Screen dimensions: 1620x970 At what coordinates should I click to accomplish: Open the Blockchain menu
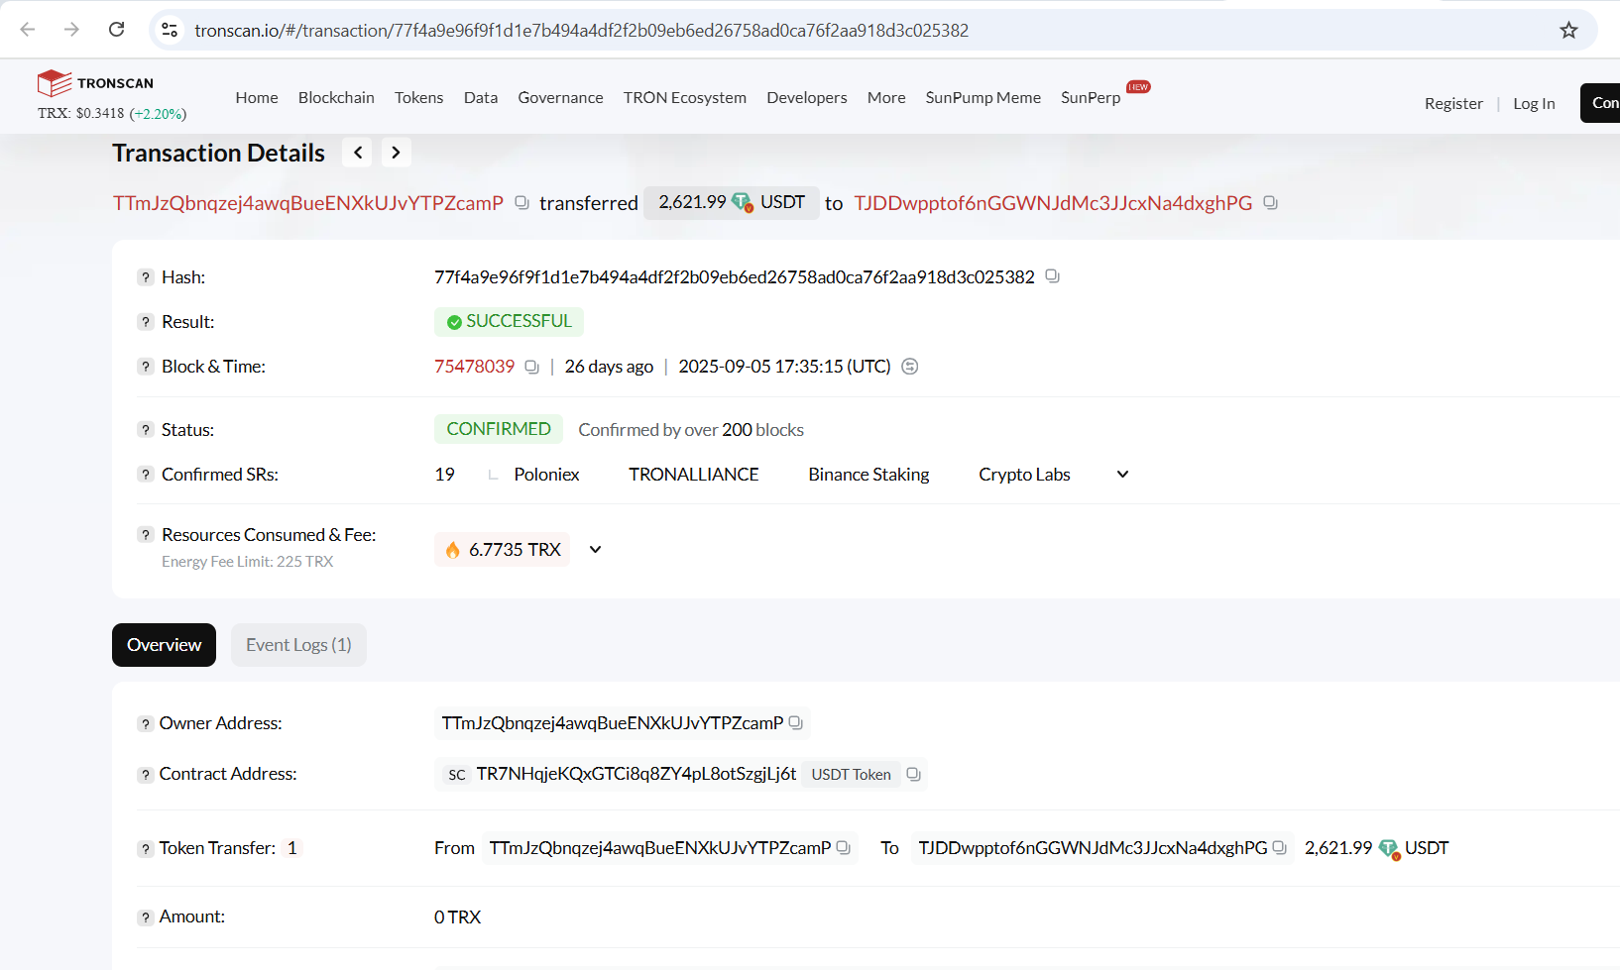pos(336,97)
